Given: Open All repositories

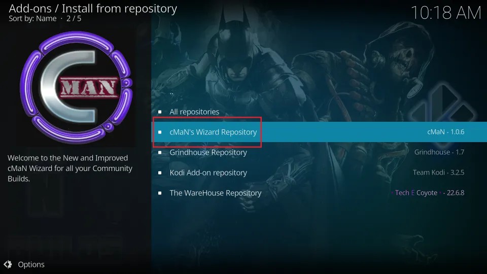Looking at the screenshot, I should click(319, 112).
